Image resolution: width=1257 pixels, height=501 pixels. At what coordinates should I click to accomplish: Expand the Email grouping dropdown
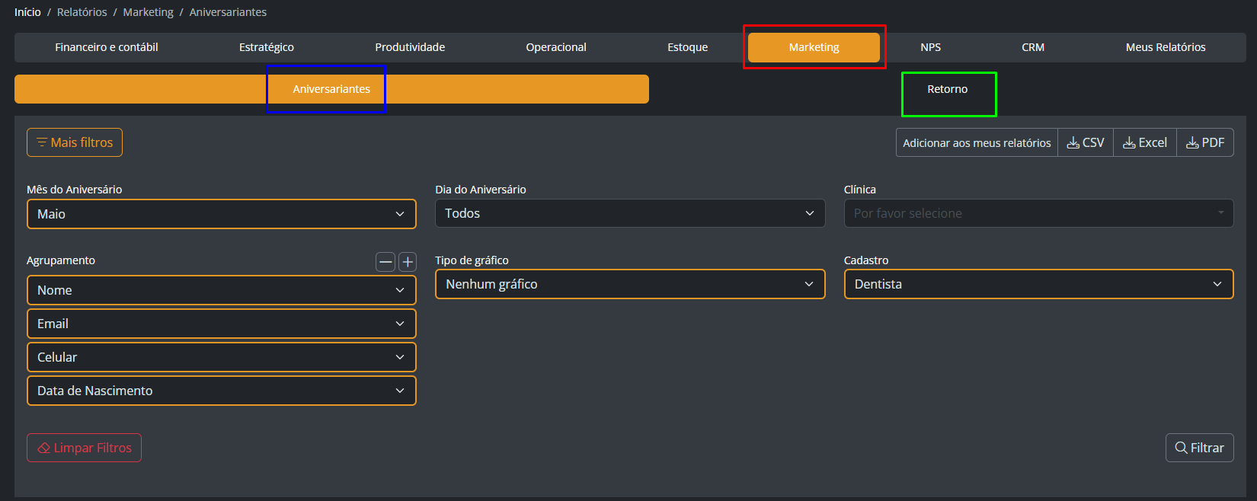(222, 324)
